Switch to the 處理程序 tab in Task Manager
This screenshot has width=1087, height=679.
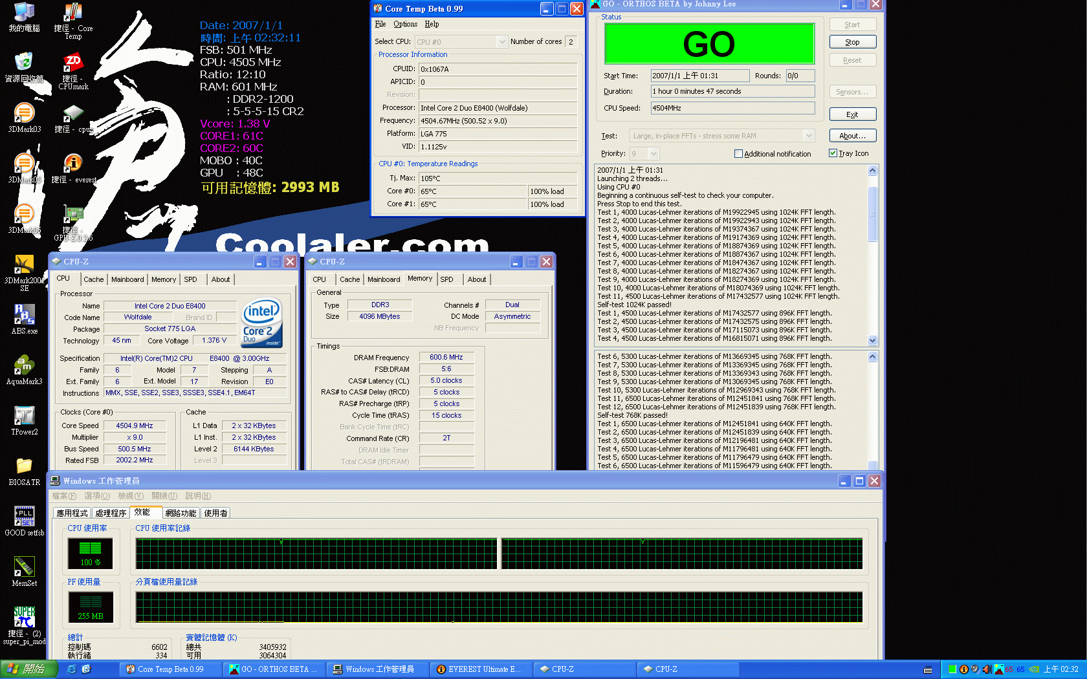pyautogui.click(x=111, y=513)
